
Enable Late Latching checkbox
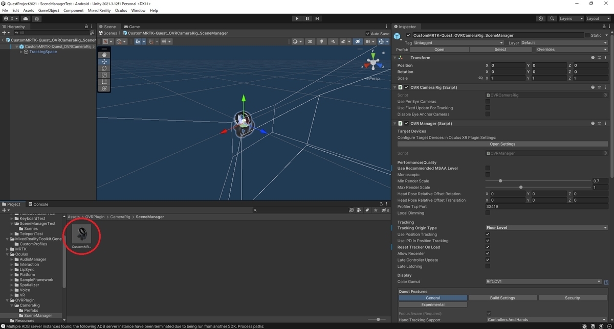click(x=488, y=266)
